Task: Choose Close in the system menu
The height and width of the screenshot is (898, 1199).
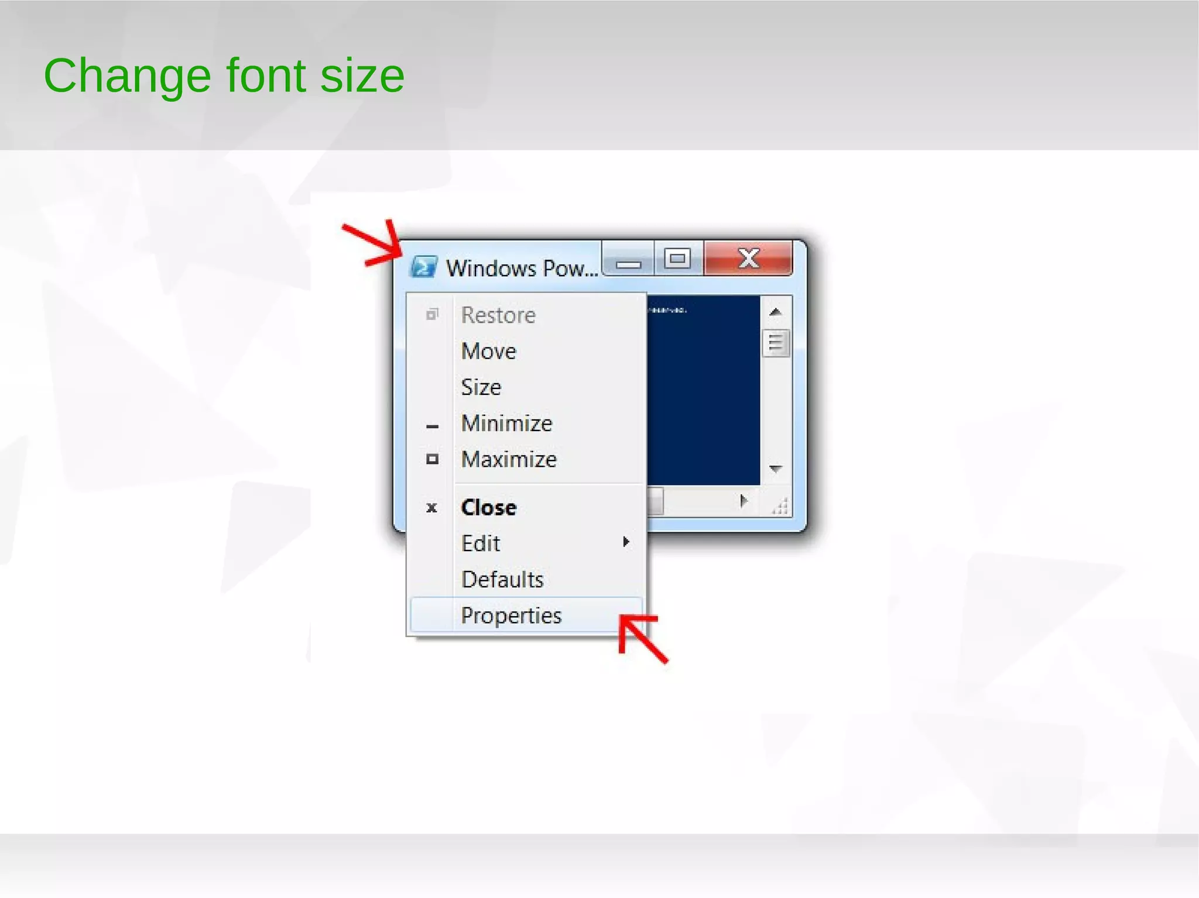Action: [526, 507]
